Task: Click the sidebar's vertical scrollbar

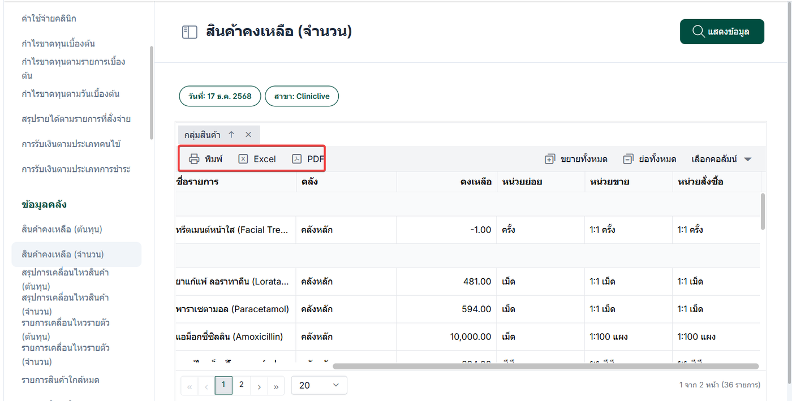Action: (x=151, y=93)
